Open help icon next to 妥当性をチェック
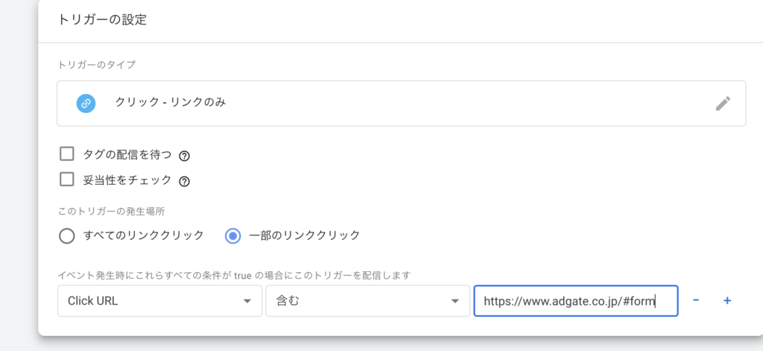The width and height of the screenshot is (763, 351). click(184, 182)
